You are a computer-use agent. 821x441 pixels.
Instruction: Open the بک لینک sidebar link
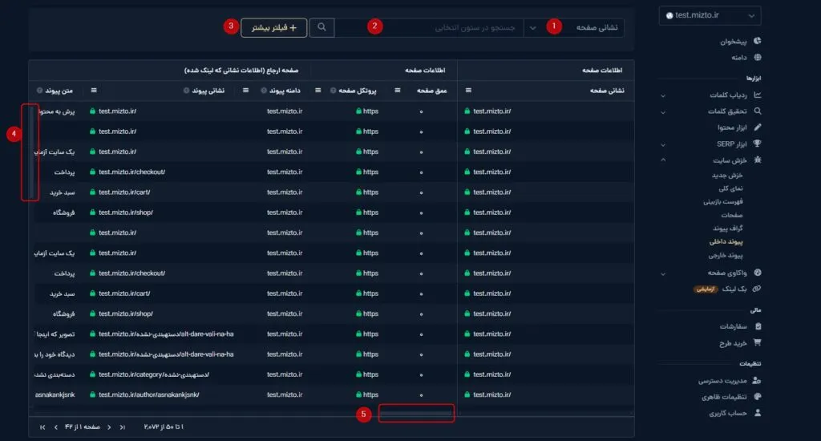click(x=734, y=289)
